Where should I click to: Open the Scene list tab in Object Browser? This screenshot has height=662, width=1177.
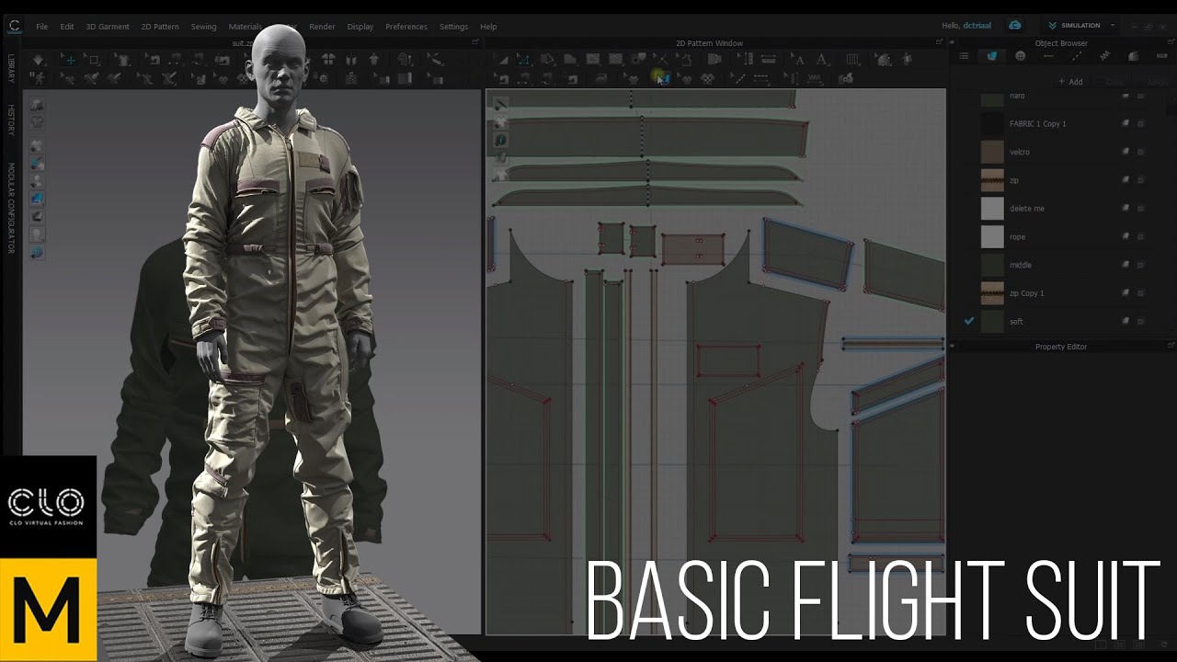[964, 56]
